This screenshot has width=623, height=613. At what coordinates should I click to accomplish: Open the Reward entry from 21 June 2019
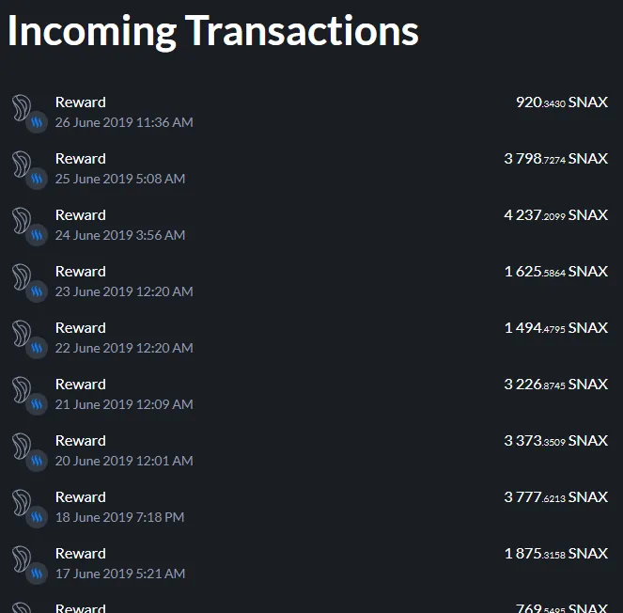(81, 385)
